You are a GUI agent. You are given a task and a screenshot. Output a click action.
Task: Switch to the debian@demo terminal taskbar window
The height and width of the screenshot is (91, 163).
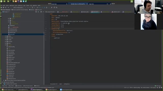(x=23, y=90)
